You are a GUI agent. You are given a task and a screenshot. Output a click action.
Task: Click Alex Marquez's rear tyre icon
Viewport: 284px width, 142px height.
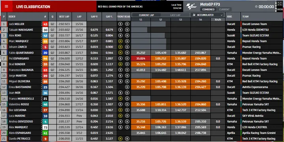click(127, 127)
